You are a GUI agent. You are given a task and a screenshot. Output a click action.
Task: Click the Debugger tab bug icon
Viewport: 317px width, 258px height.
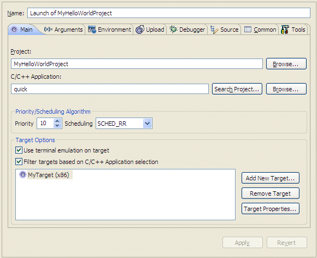(x=173, y=30)
